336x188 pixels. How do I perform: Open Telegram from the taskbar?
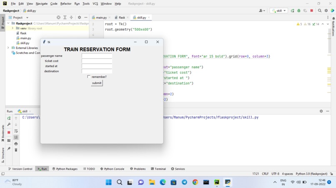coord(184,182)
